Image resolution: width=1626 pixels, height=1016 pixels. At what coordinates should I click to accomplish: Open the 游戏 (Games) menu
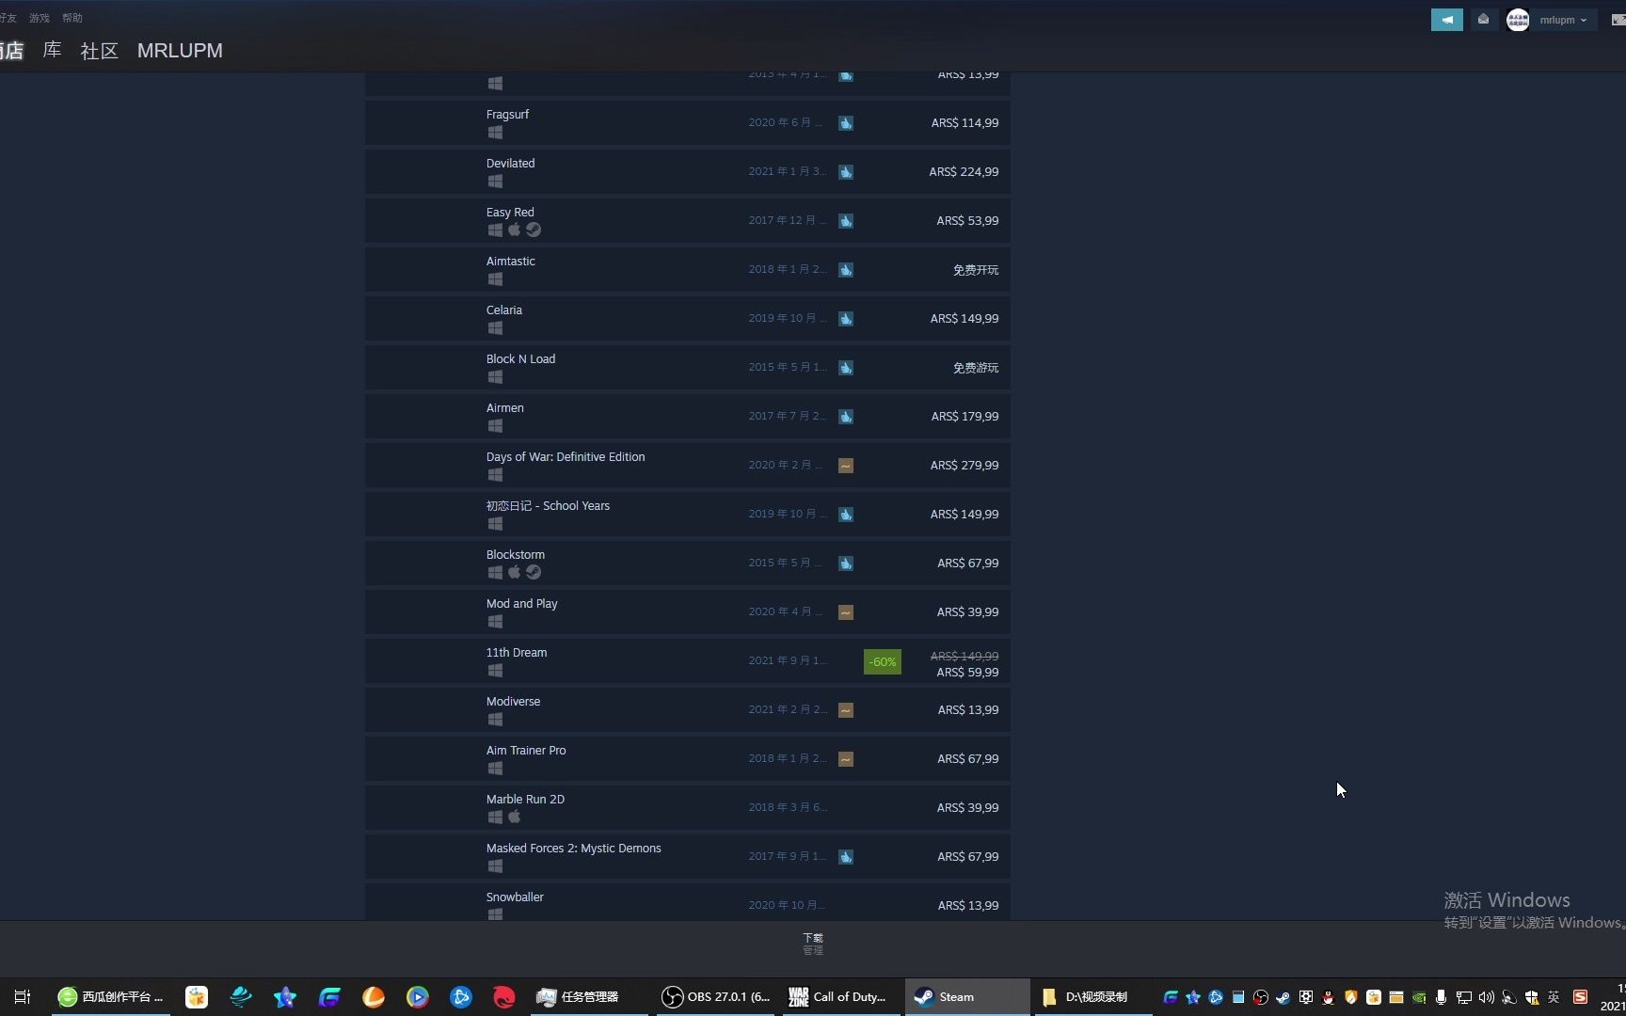pyautogui.click(x=40, y=18)
